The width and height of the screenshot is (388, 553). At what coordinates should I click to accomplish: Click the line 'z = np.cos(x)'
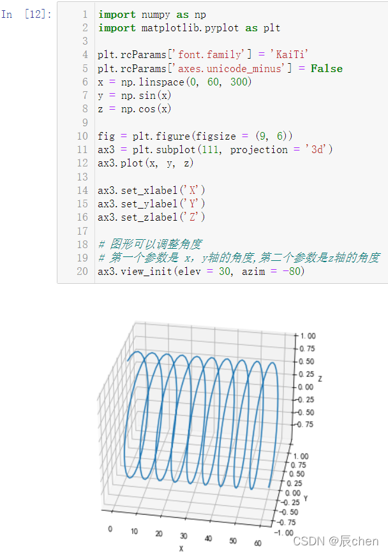[135, 109]
